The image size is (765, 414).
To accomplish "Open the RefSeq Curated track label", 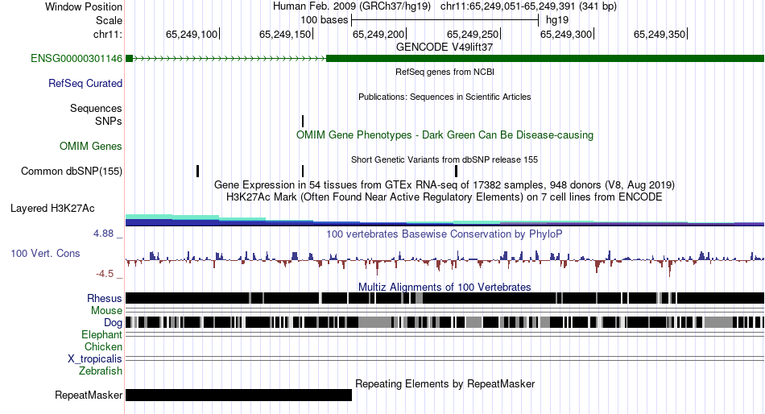I will pos(85,84).
